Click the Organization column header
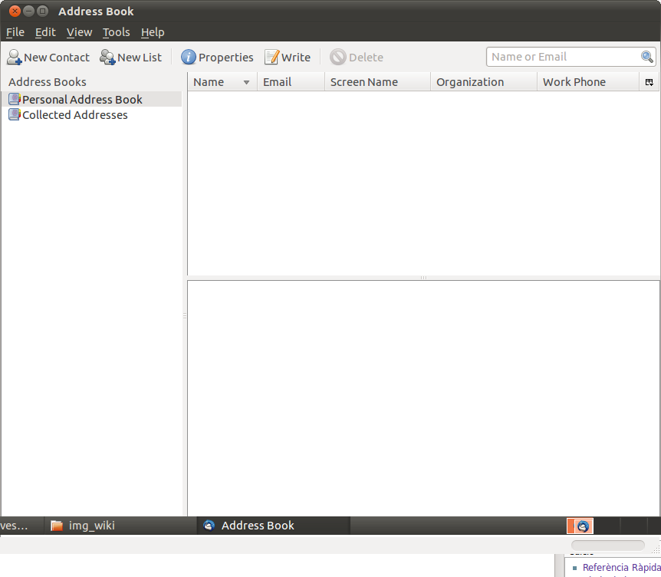Image resolution: width=661 pixels, height=577 pixels. coord(470,82)
